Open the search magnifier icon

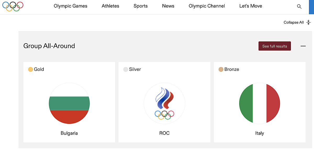click(299, 7)
